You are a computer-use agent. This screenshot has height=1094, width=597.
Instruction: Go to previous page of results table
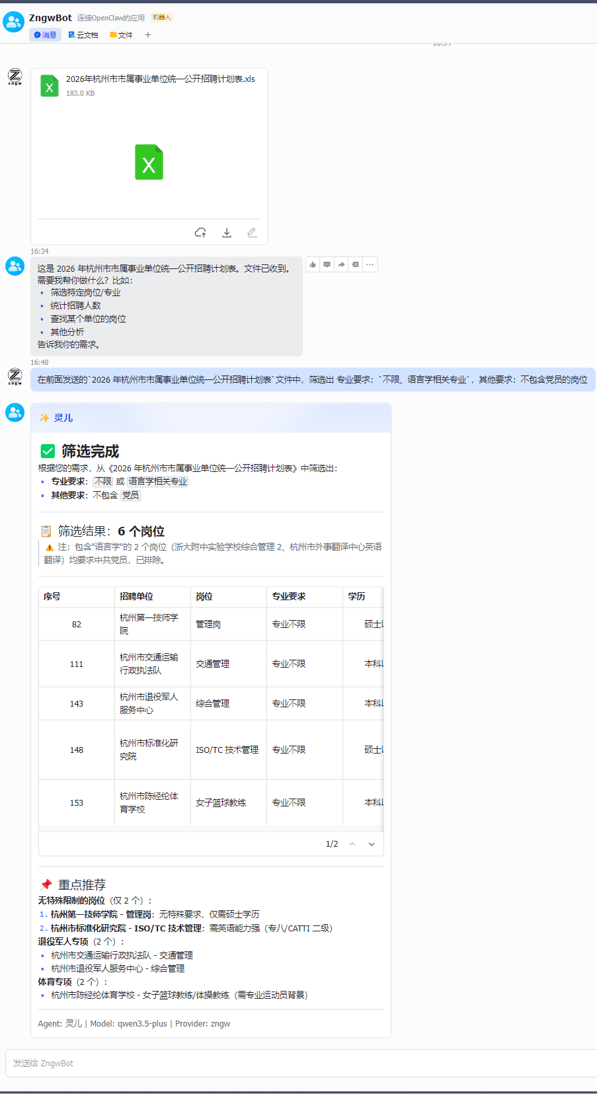[352, 844]
